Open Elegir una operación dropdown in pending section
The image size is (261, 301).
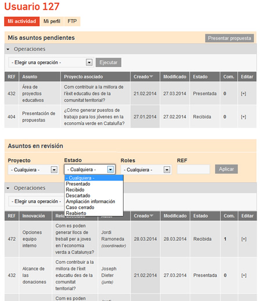coord(50,63)
